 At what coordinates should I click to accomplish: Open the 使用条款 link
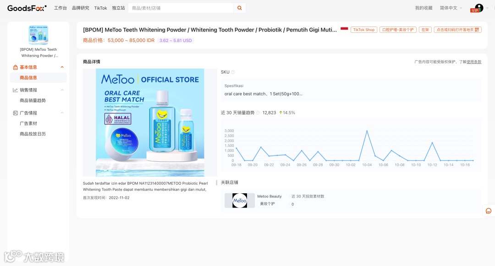[474, 62]
